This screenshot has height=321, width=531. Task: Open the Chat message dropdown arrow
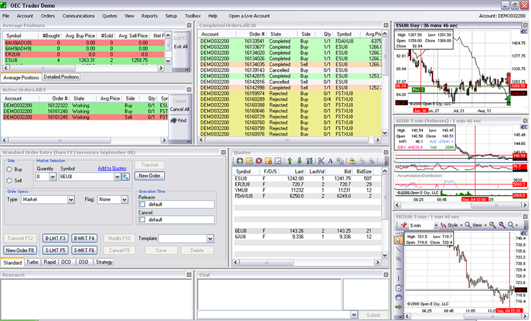point(354,315)
